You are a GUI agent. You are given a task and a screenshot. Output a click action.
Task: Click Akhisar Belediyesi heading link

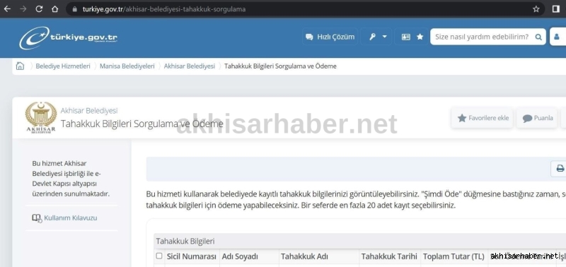point(89,111)
